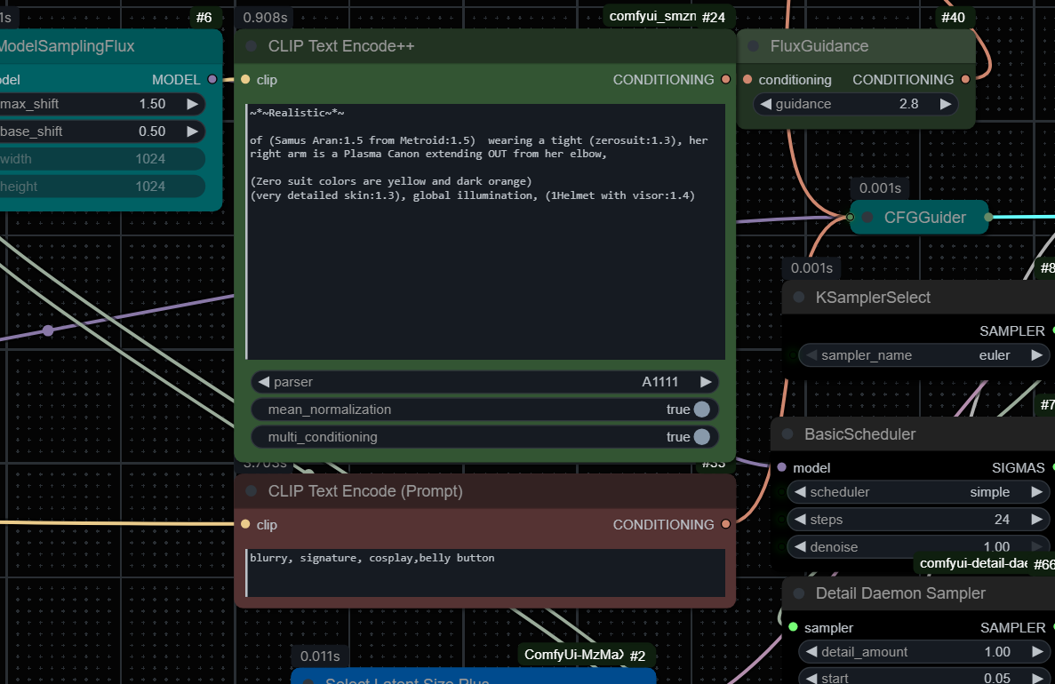Decrease denoise value with left arrow
The width and height of the screenshot is (1055, 684).
click(800, 547)
